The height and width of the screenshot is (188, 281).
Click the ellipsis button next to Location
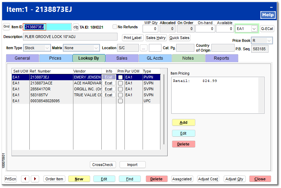pos(144,48)
